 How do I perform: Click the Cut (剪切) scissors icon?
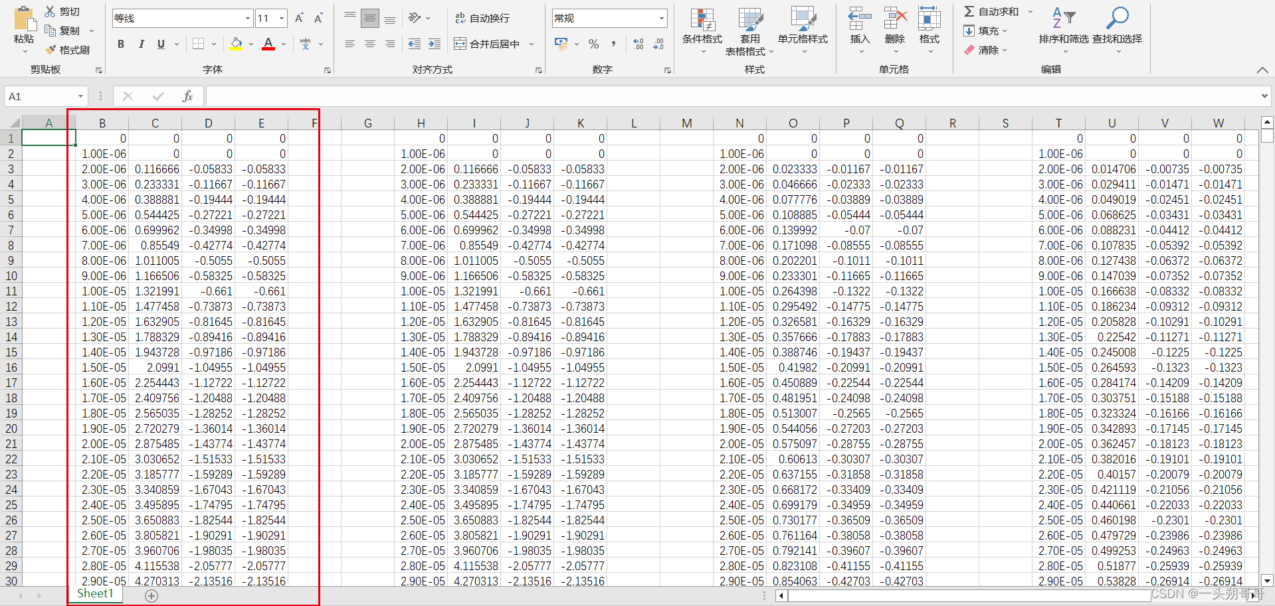(50, 11)
